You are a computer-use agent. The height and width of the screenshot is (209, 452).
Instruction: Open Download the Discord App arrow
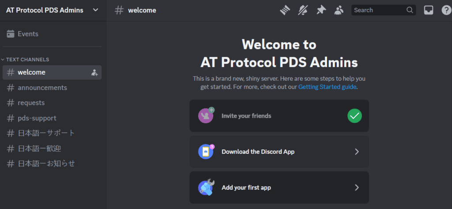pyautogui.click(x=357, y=152)
